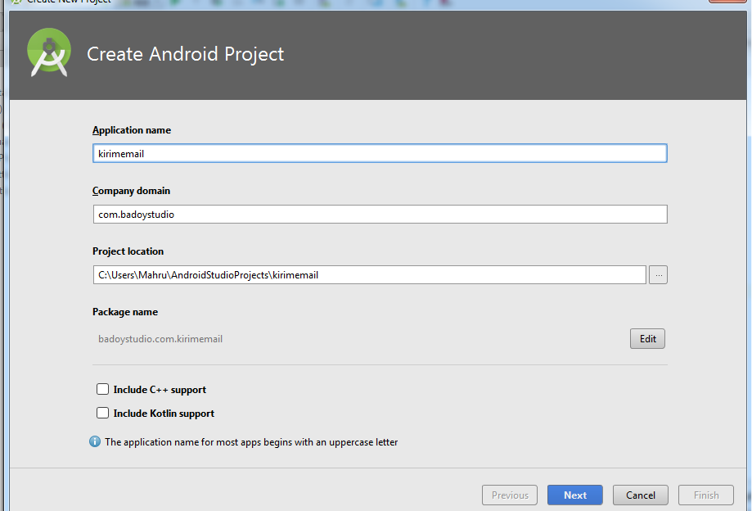752x511 pixels.
Task: Click the greyed-out Previous button
Action: pyautogui.click(x=510, y=495)
